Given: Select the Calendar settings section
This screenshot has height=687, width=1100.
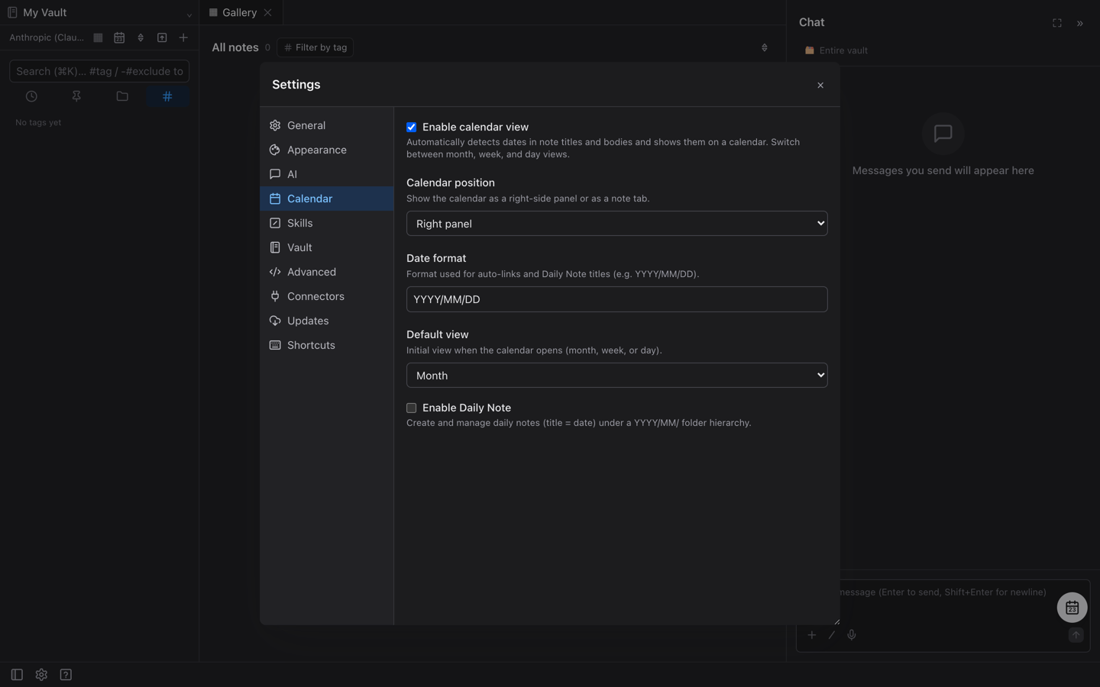Looking at the screenshot, I should (327, 198).
